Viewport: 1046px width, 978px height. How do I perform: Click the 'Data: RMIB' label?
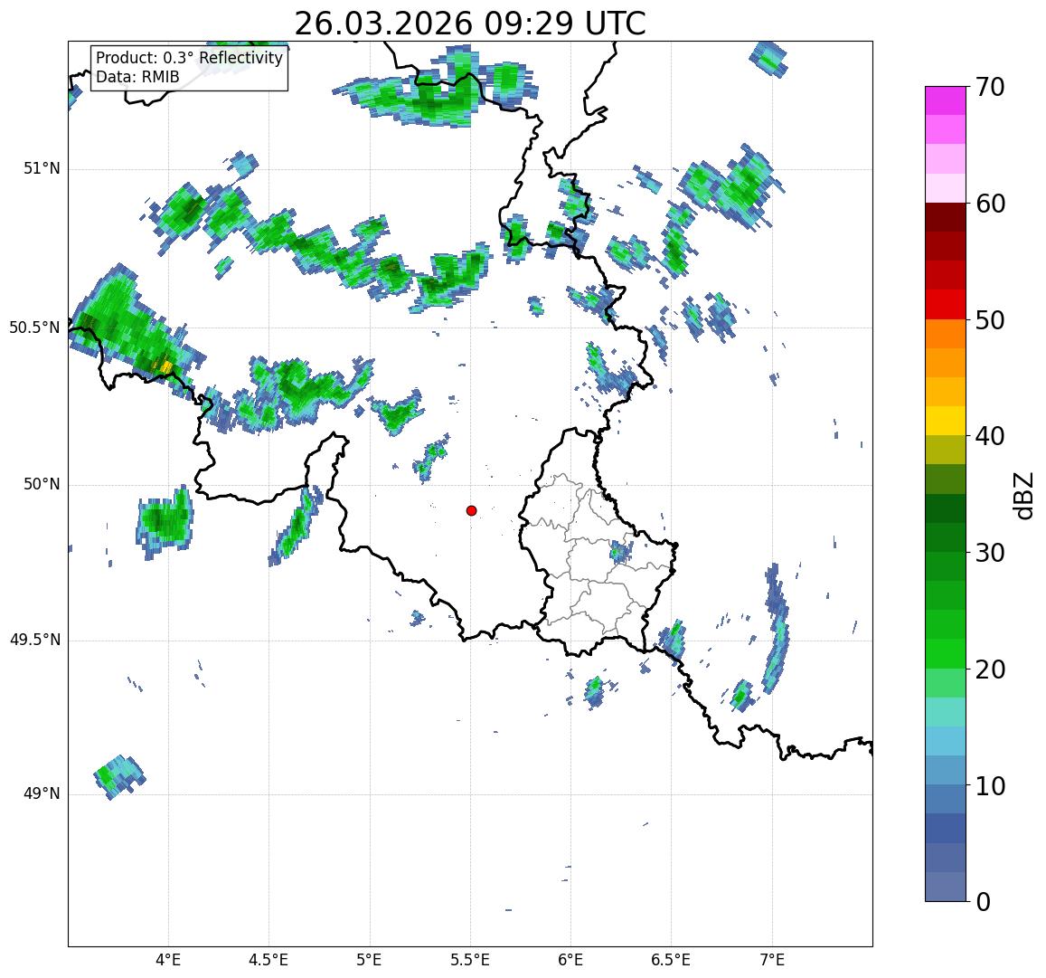tap(137, 78)
